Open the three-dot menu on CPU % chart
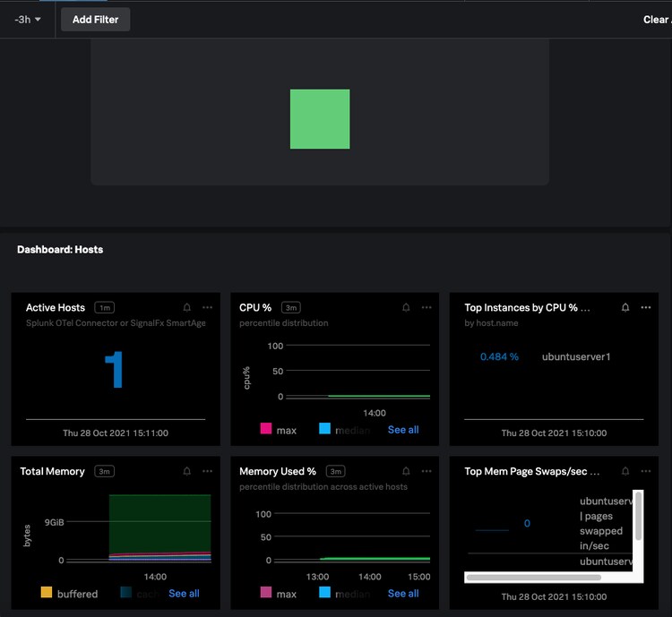The image size is (672, 617). click(426, 307)
